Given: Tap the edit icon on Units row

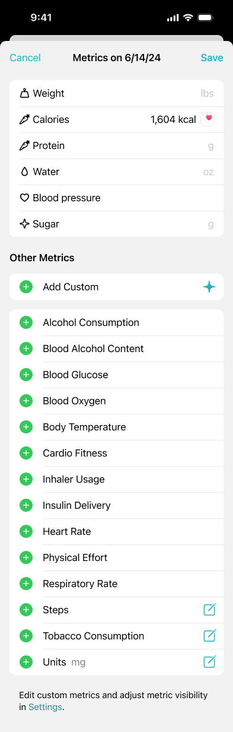Looking at the screenshot, I should coord(209,662).
